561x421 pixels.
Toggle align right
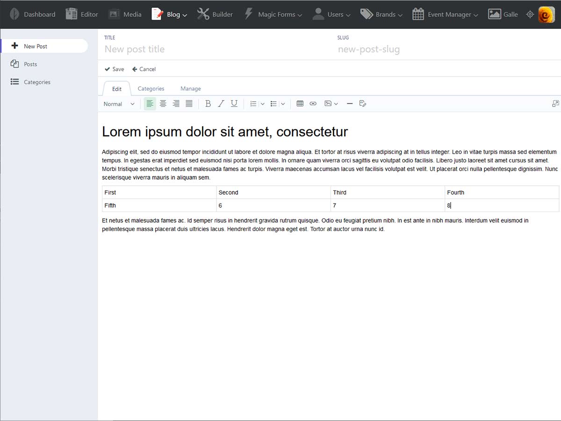click(x=176, y=104)
